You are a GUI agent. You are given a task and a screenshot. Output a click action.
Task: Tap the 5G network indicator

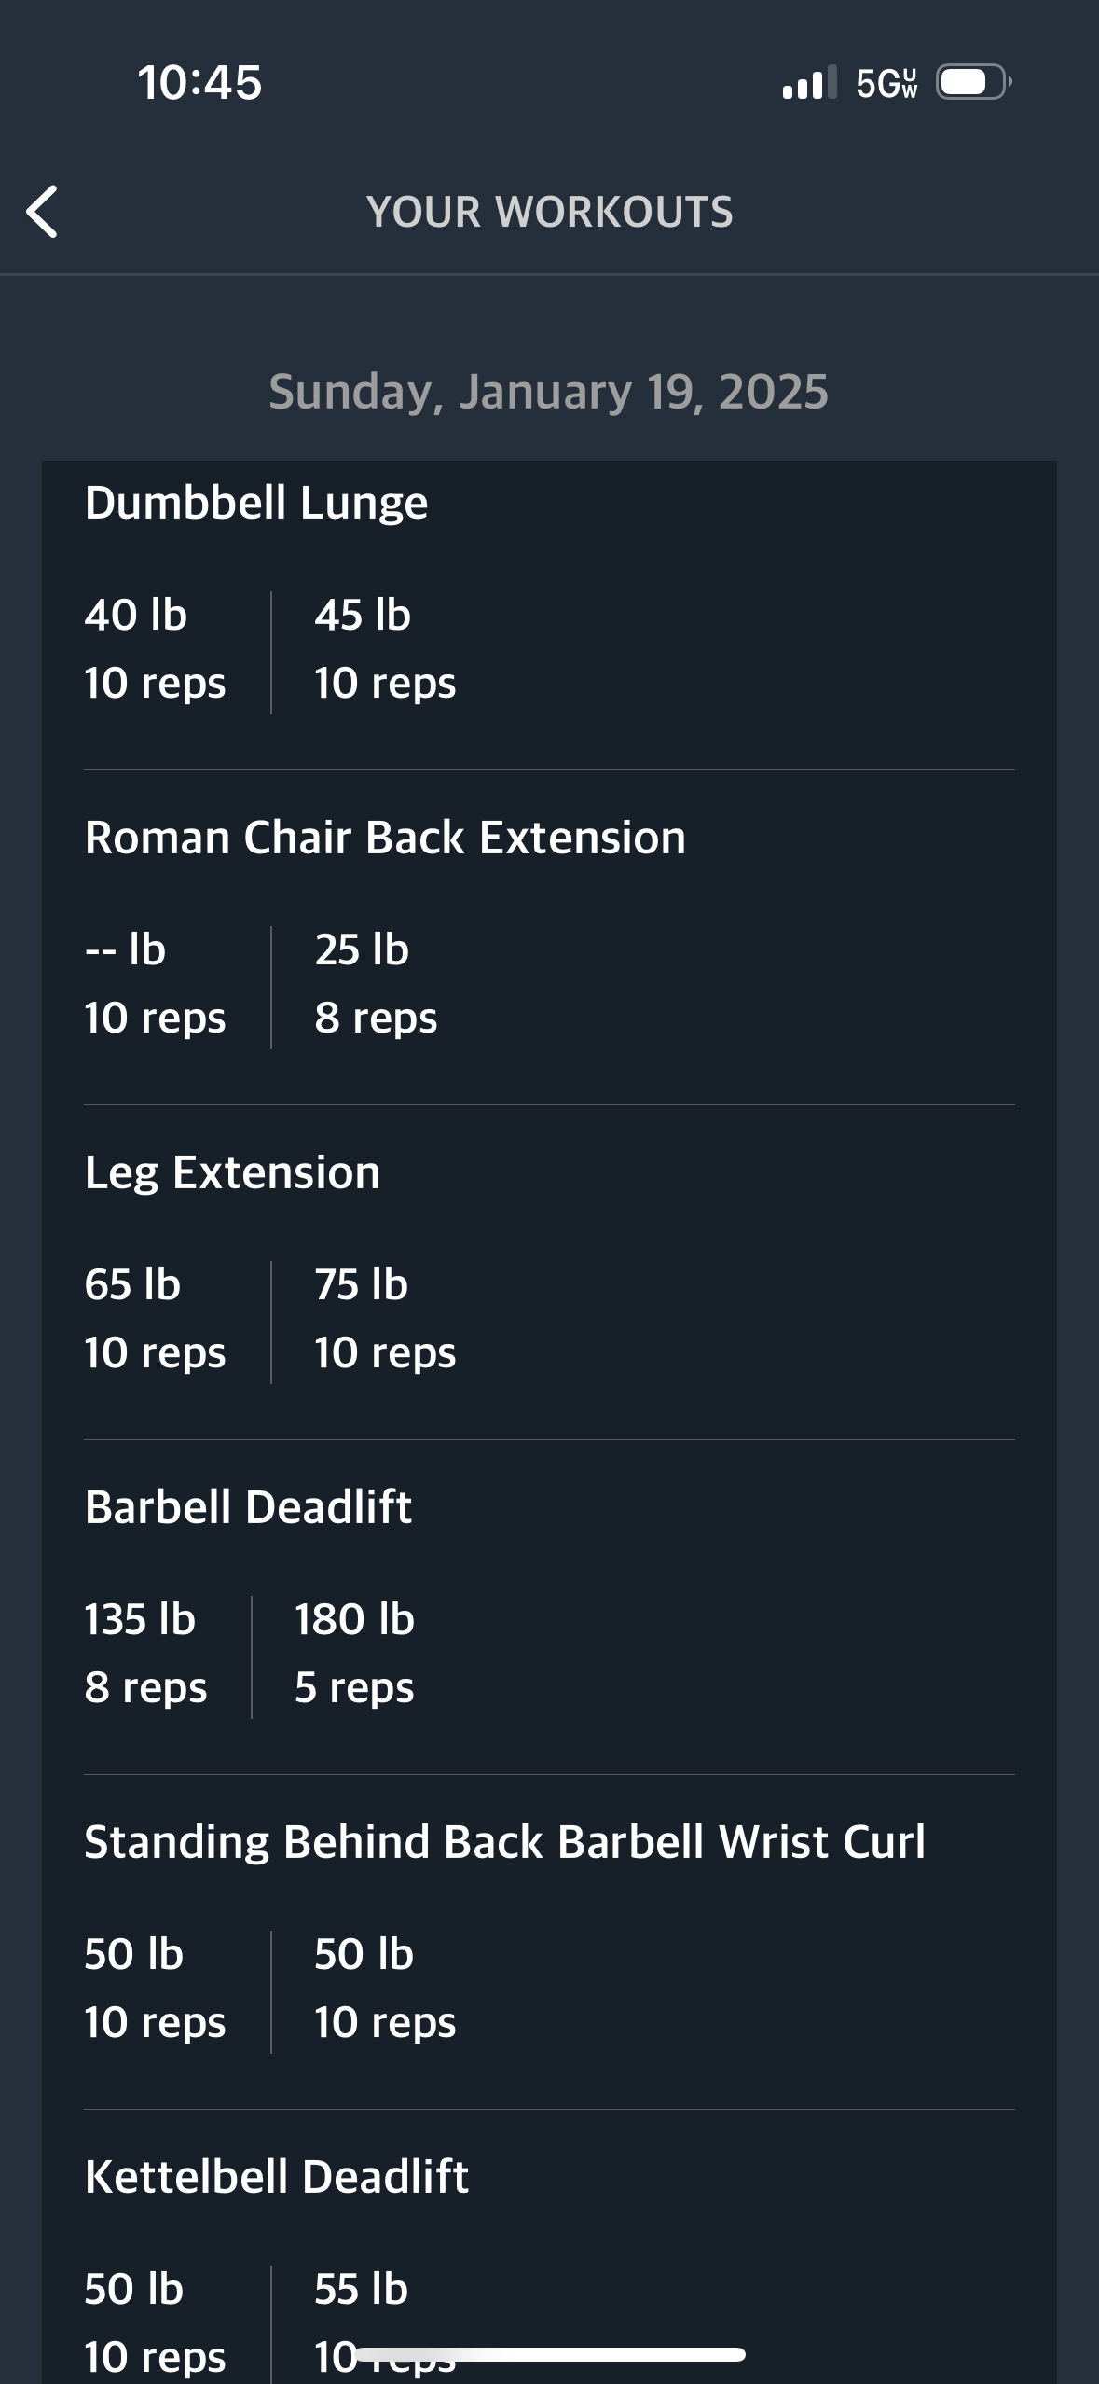click(886, 83)
